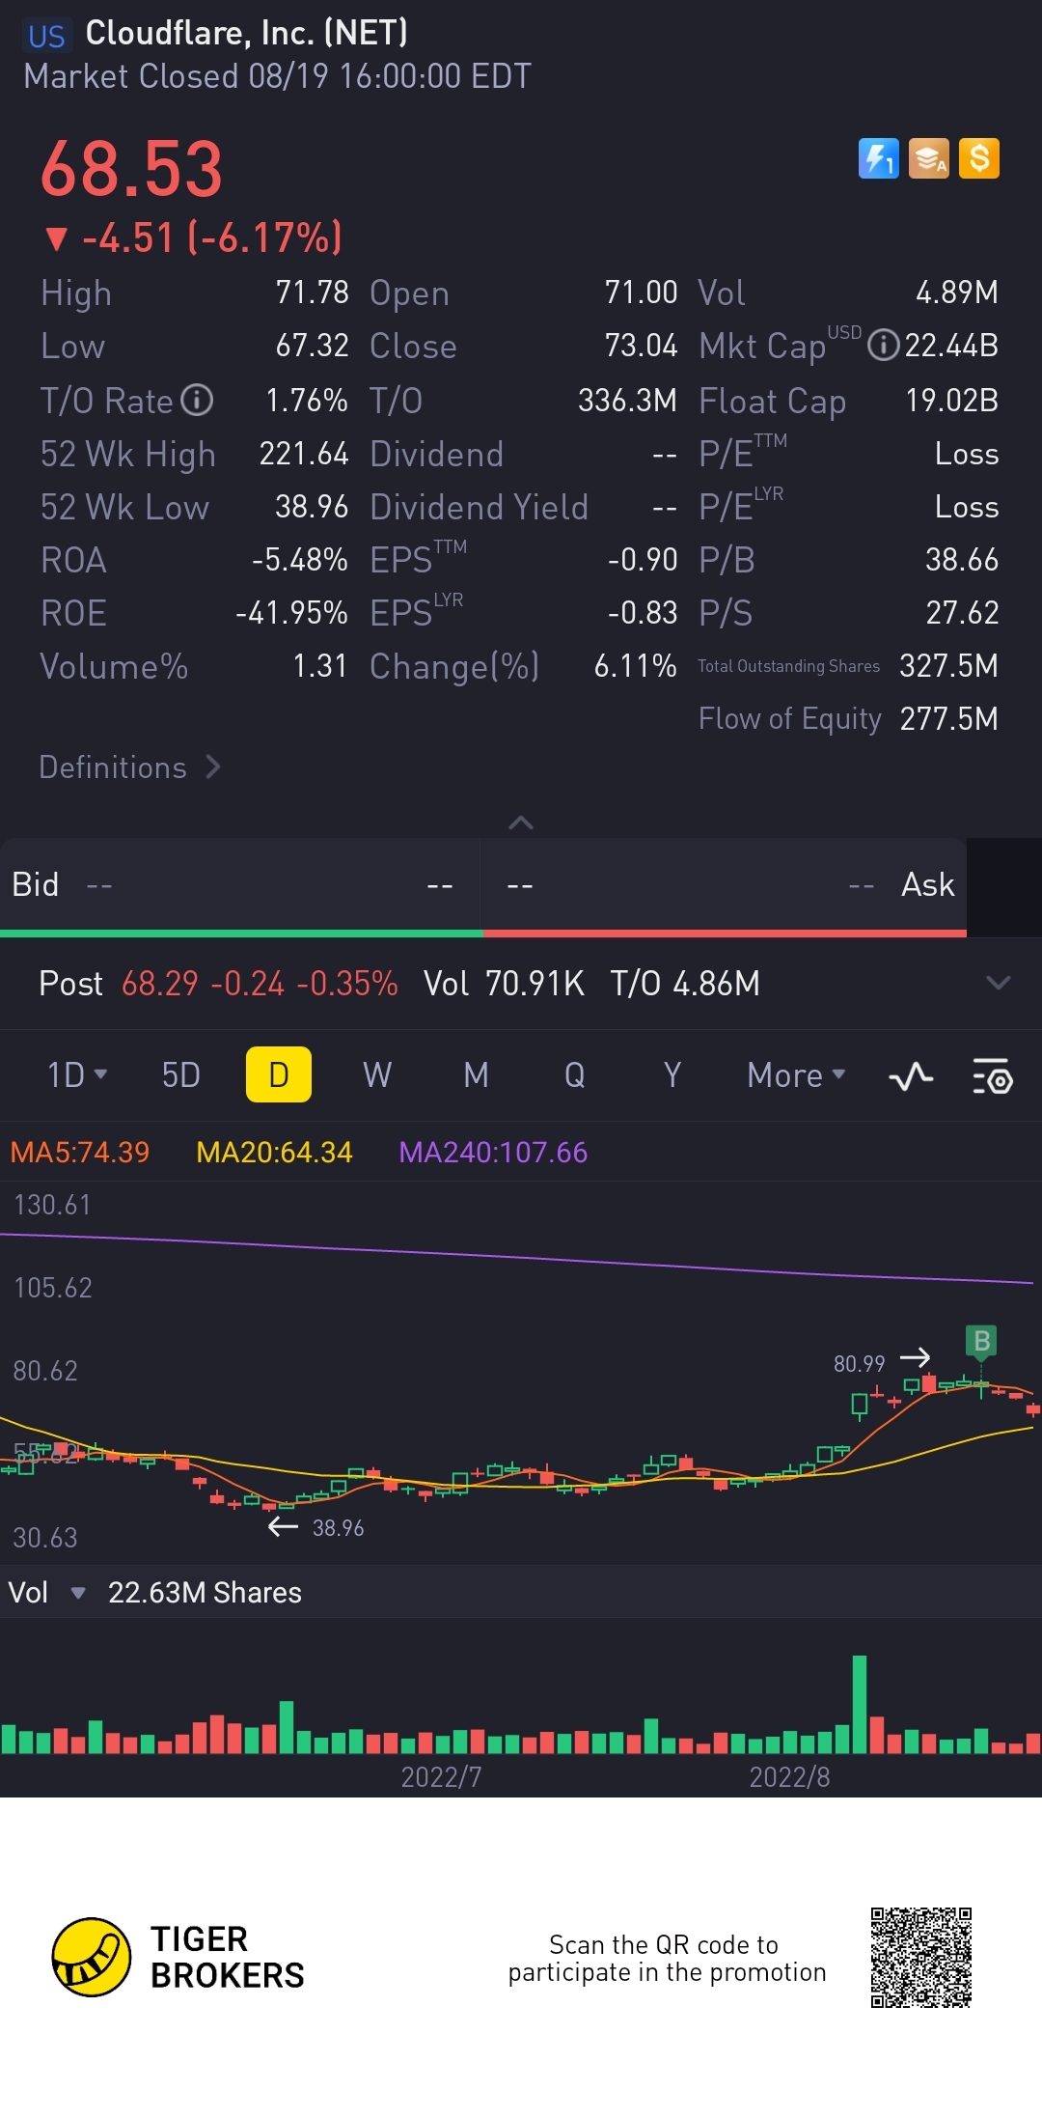Tap the 52 Wk High value 221.64
The width and height of the screenshot is (1042, 2118).
pyautogui.click(x=303, y=453)
